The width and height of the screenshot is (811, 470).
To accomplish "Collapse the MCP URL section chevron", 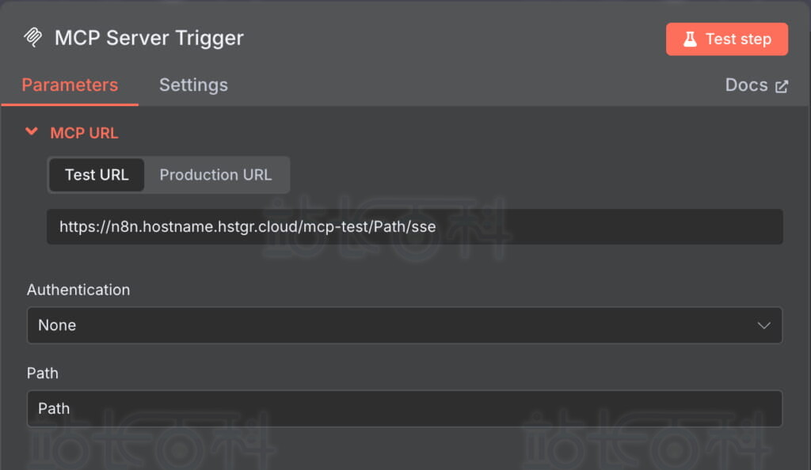I will 32,132.
